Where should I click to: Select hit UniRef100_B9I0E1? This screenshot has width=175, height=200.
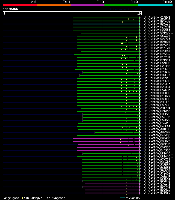click(x=157, y=60)
